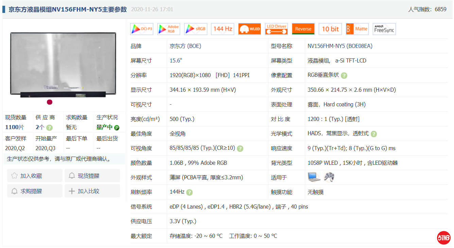Screen dimensions: 454x248
Task: Click the 10 bit color depth badge
Action: (330, 29)
